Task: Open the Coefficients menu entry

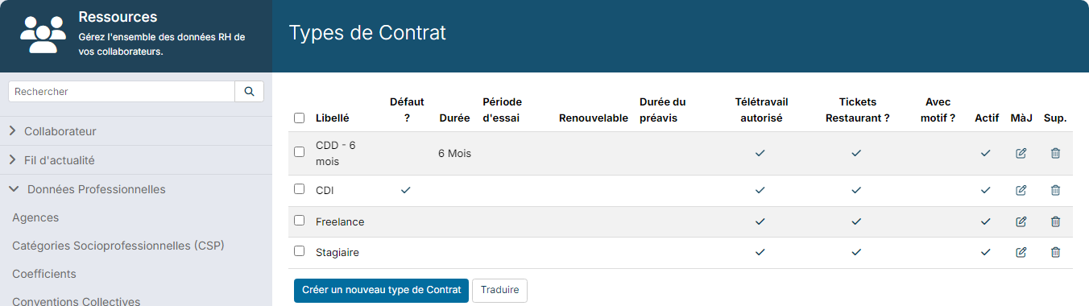Action: (44, 274)
